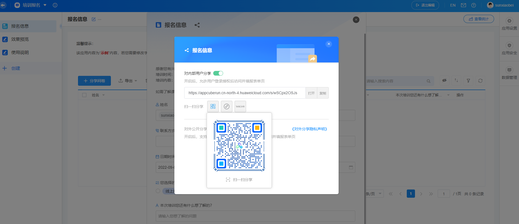Select the QR code share icon
Screen dimensions: 519x224
pos(213,107)
